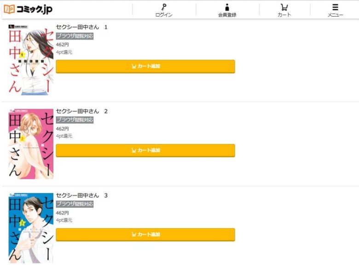Open the カート shopping cart icon
The width and height of the screenshot is (359, 269).
click(x=284, y=7)
